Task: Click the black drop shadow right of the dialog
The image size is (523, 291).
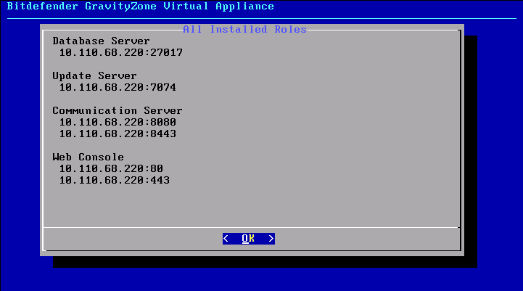Action: point(470,145)
